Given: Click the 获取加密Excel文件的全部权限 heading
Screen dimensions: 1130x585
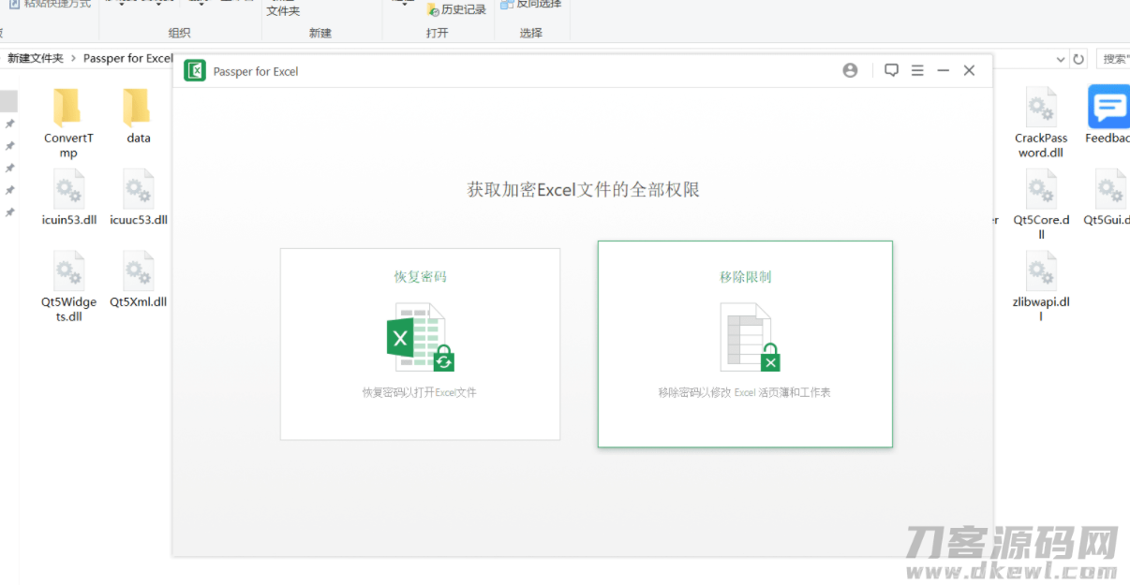Looking at the screenshot, I should 584,190.
